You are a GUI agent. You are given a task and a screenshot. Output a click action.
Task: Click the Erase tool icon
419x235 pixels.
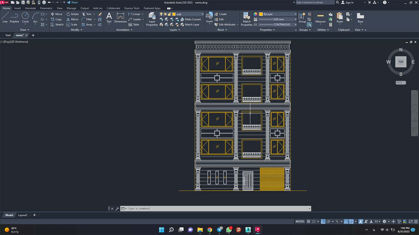(100, 14)
